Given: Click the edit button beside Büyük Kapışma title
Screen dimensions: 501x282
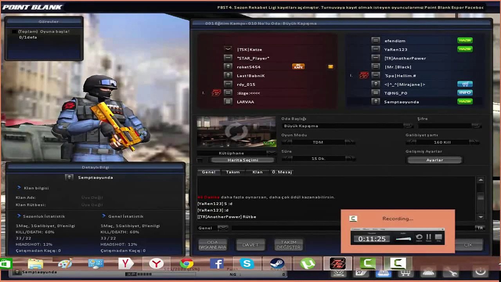Looking at the screenshot, I should click(408, 126).
